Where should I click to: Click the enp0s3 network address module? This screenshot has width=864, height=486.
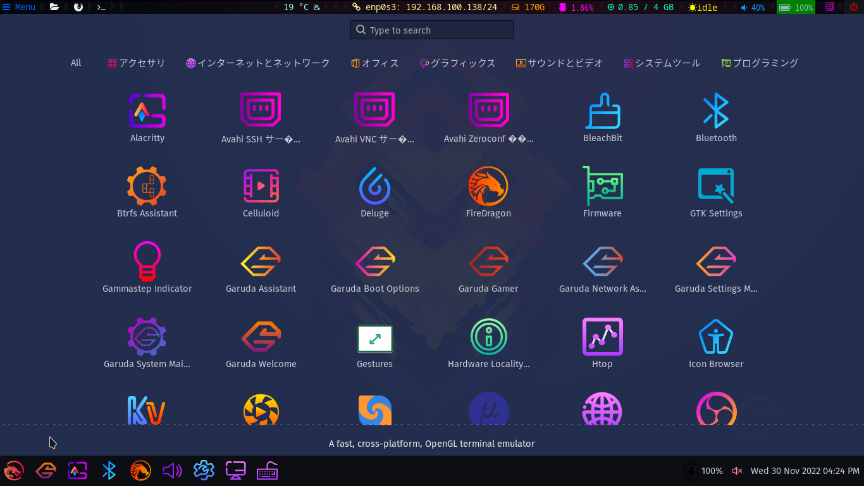425,7
